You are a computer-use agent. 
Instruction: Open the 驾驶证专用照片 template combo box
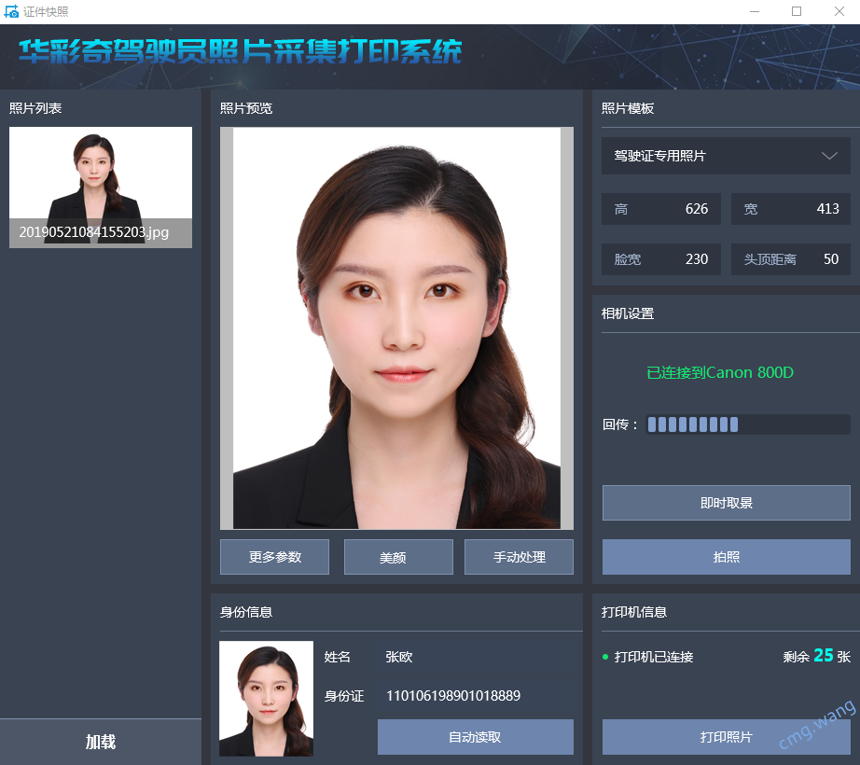[726, 156]
